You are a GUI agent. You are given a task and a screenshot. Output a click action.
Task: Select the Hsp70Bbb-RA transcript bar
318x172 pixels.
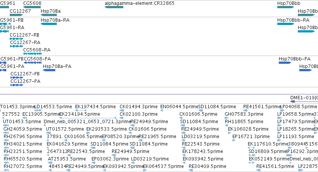point(285,24)
